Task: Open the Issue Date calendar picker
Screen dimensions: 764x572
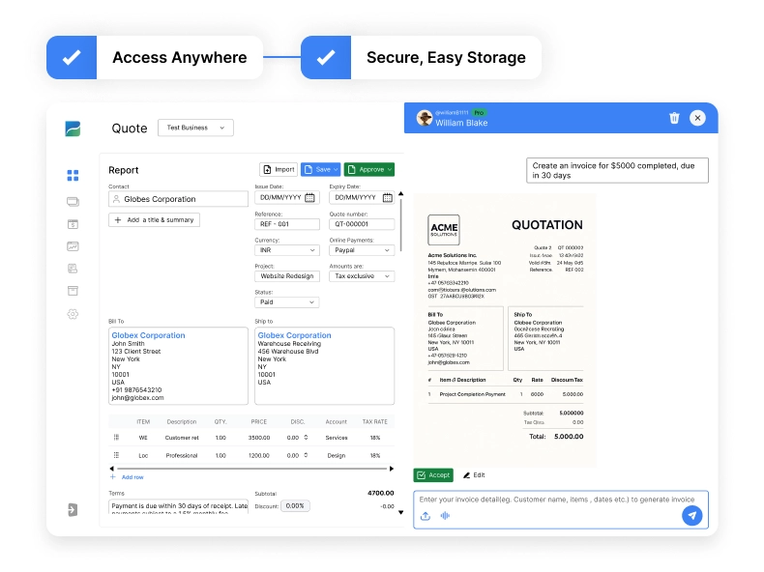Action: click(x=310, y=198)
